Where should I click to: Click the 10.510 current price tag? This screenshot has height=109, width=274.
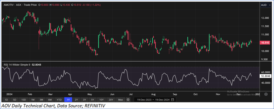[x=265, y=43]
